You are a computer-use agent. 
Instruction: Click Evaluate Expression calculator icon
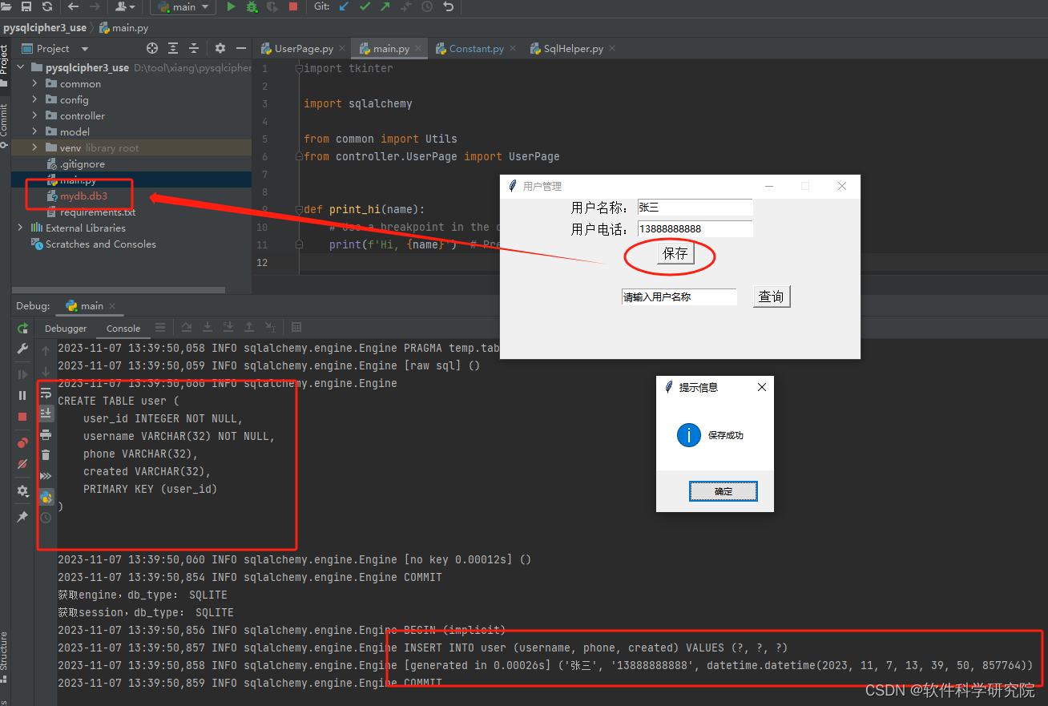tap(296, 327)
